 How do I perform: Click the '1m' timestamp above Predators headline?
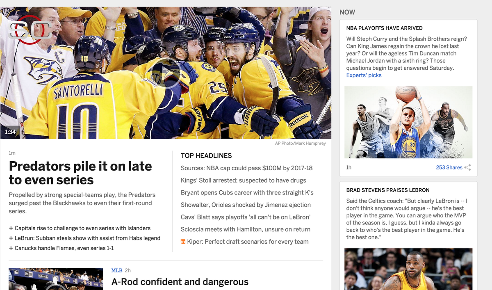pos(12,153)
